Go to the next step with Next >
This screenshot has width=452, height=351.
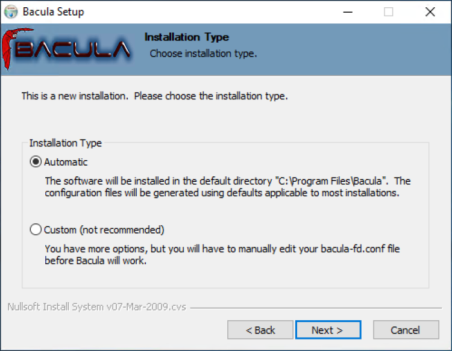(x=328, y=330)
